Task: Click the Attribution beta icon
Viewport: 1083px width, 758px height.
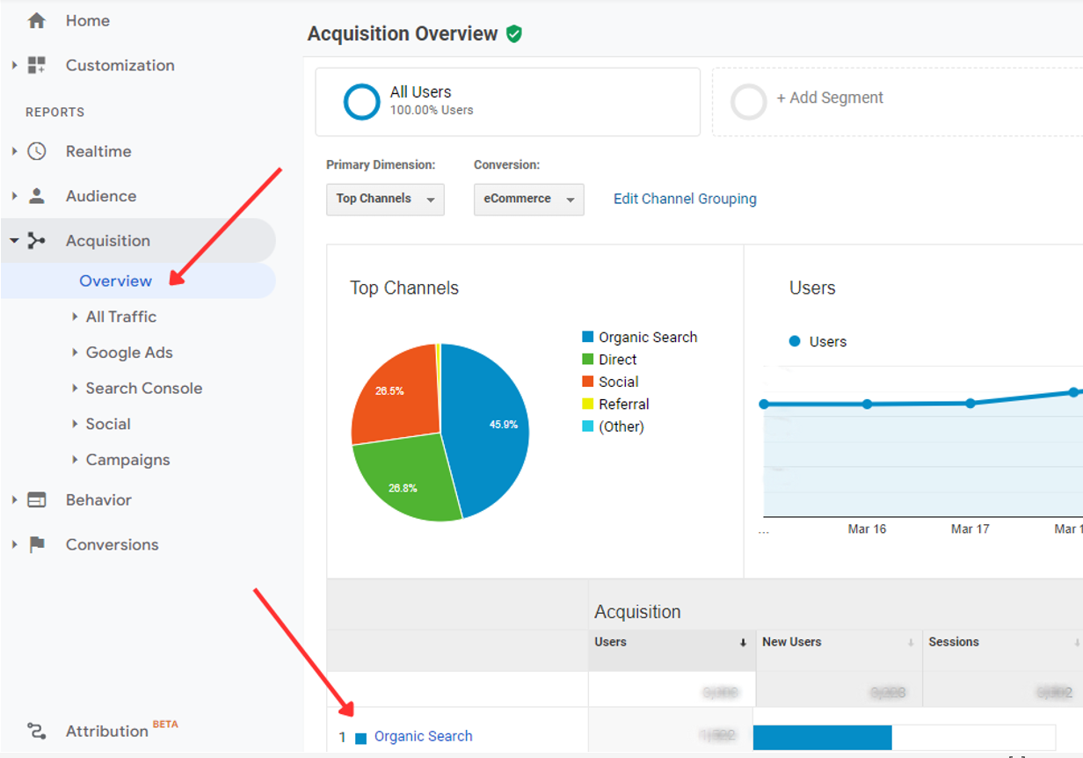Action: 36,731
